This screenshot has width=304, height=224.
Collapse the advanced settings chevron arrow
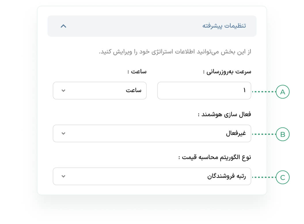(64, 26)
